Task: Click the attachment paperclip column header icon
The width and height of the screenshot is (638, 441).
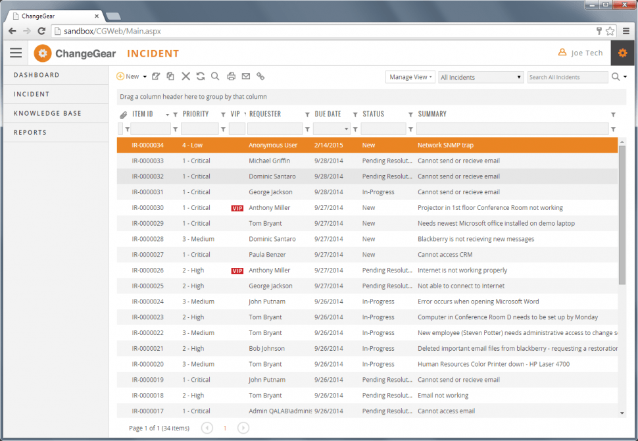Action: pyautogui.click(x=124, y=114)
